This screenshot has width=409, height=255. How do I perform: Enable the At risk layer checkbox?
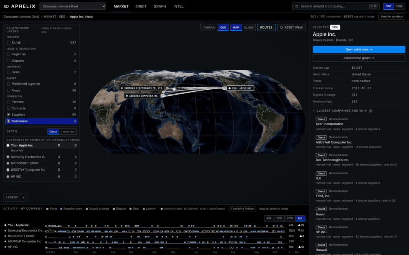click(8, 42)
